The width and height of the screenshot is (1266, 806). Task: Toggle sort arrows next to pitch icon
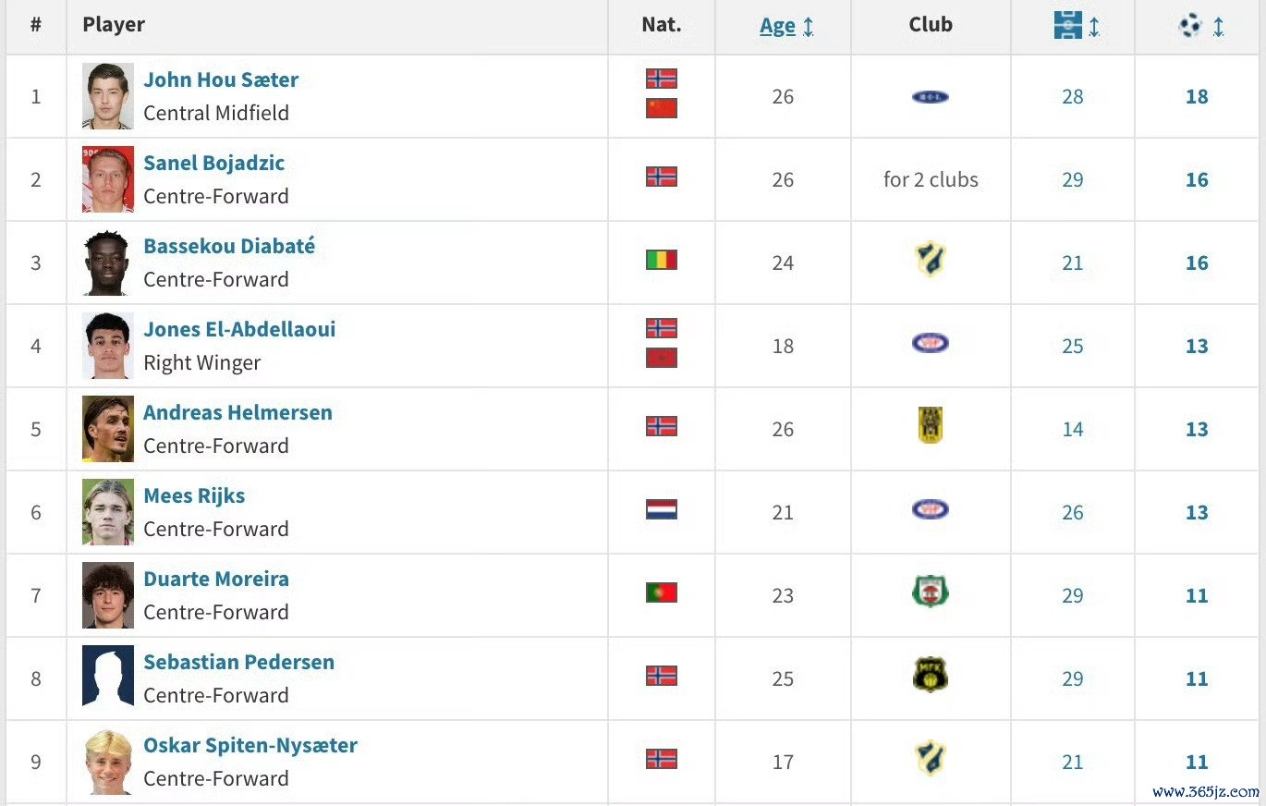[x=1094, y=27]
